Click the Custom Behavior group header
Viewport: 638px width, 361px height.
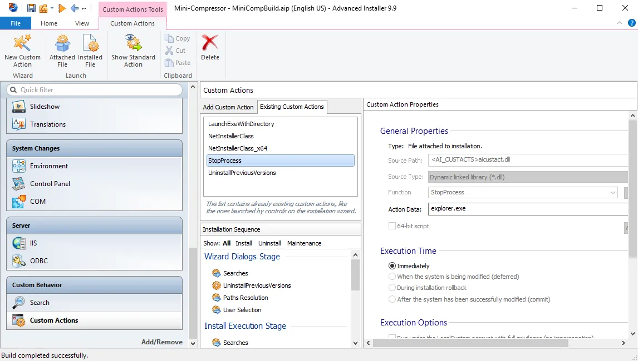[95, 285]
